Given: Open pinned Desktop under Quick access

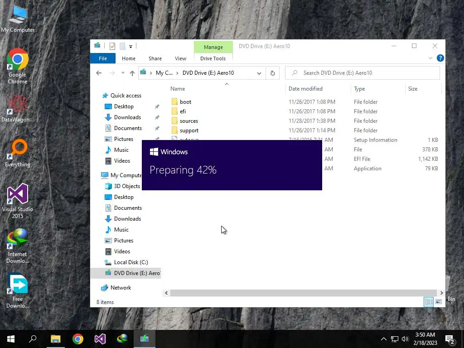Looking at the screenshot, I should (x=124, y=106).
